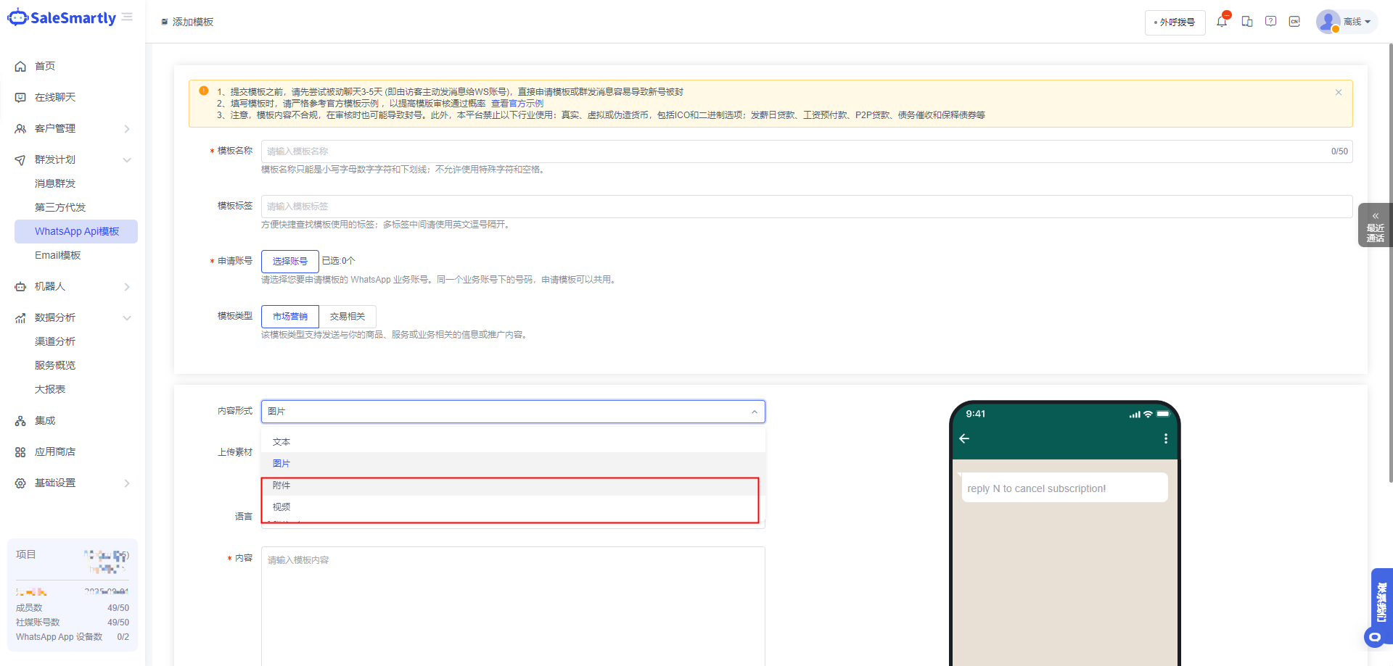Screen dimensions: 1393x666
Task: Go to 在线聊天 in the sidebar
Action: [x=55, y=98]
